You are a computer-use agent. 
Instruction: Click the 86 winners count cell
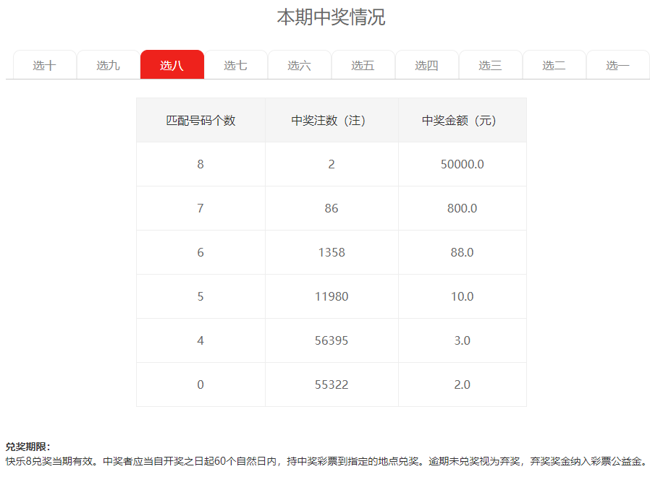click(332, 209)
